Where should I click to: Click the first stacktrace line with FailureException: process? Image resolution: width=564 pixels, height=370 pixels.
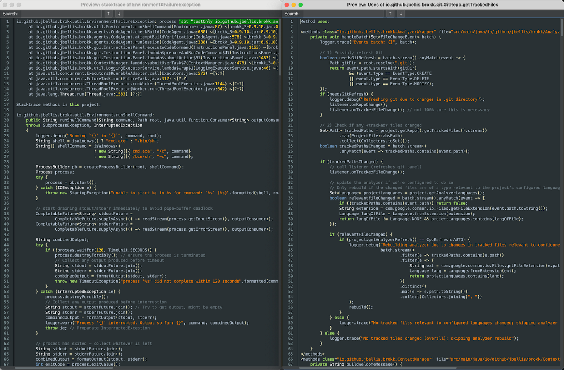point(147,21)
